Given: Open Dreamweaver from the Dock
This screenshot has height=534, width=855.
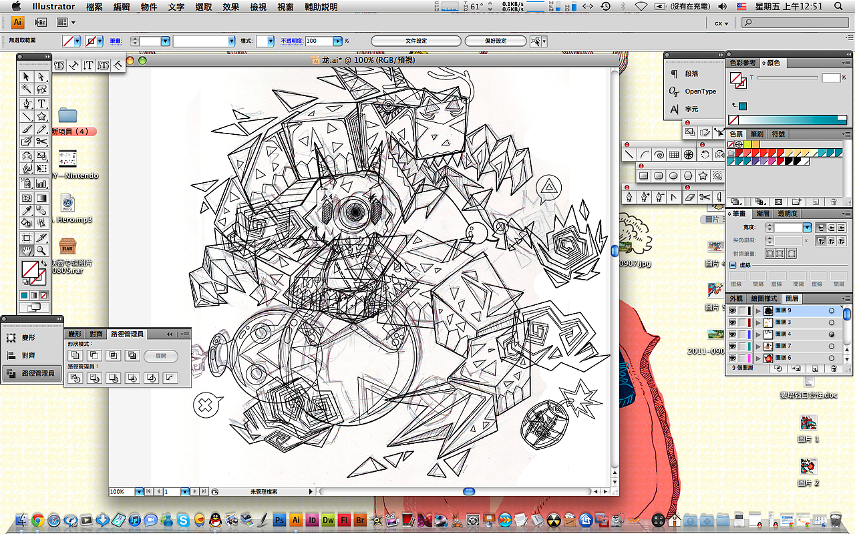Looking at the screenshot, I should pyautogui.click(x=328, y=520).
